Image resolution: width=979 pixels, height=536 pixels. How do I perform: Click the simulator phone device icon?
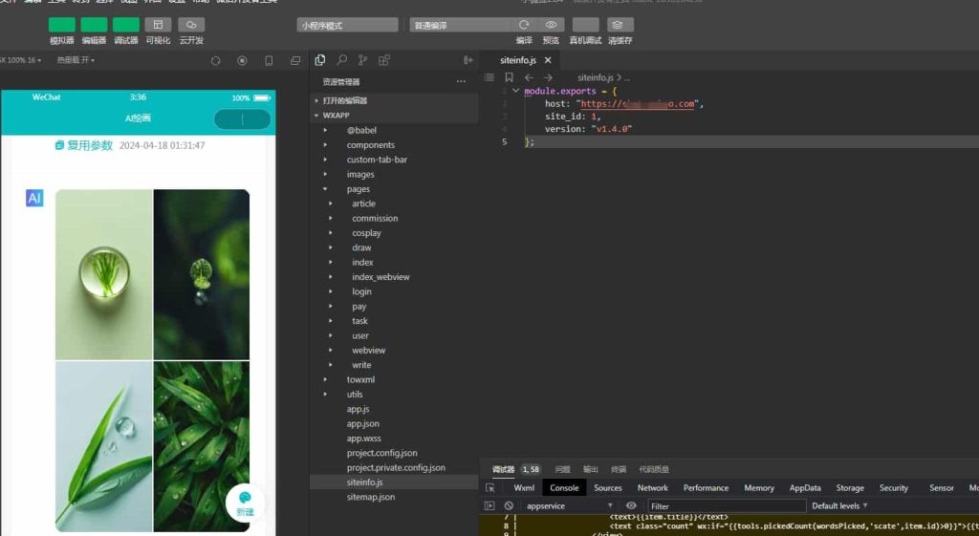tap(269, 60)
